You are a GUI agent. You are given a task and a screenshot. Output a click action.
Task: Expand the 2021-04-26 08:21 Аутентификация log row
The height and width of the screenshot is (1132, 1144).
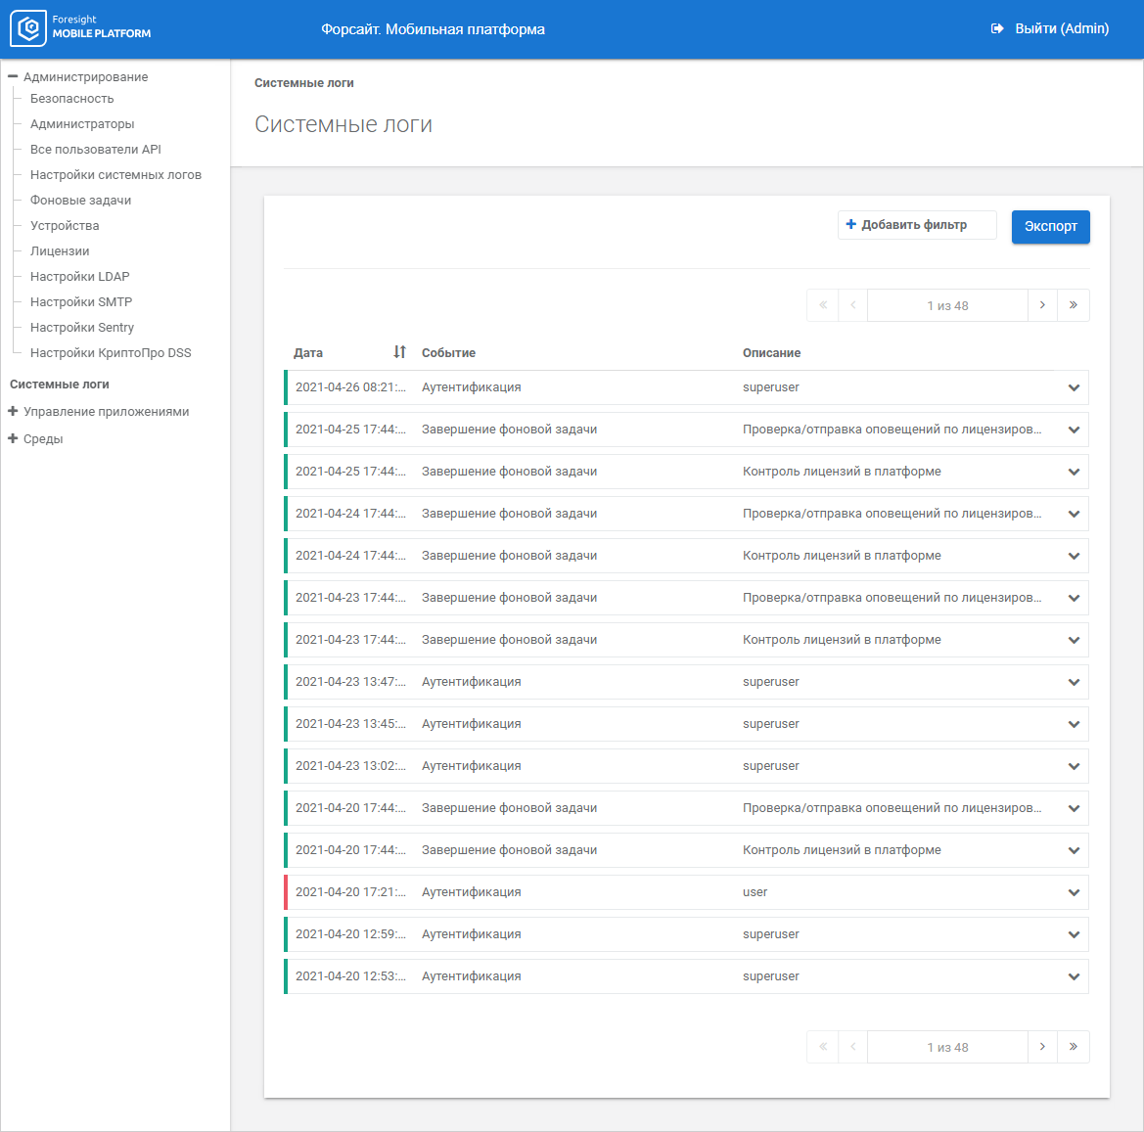pos(1074,388)
